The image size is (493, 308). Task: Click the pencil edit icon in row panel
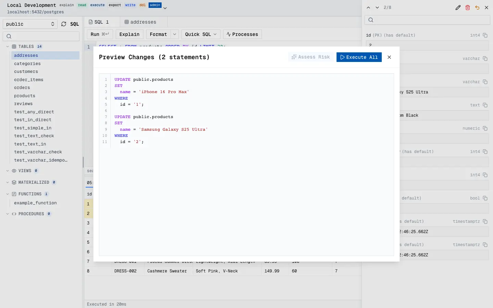(458, 8)
